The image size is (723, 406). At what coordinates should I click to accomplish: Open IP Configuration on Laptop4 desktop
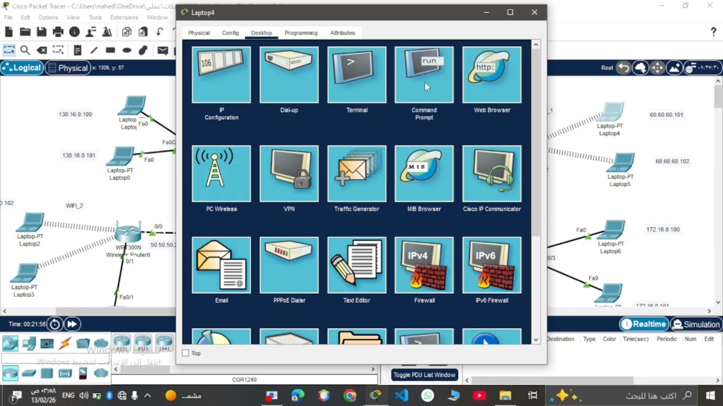coord(221,75)
